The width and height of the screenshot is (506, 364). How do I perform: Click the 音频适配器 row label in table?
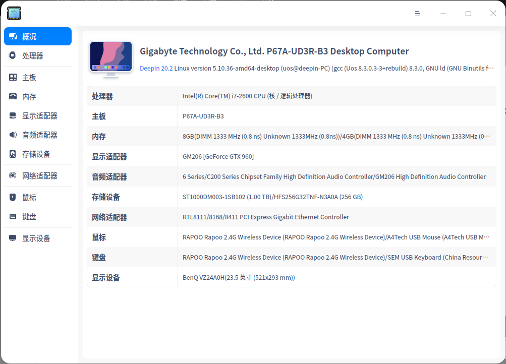point(109,177)
